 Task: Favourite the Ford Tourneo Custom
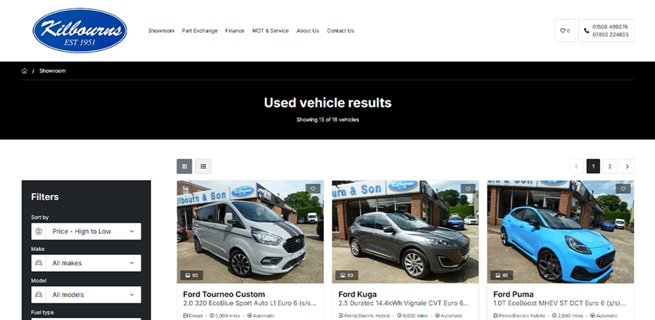coord(313,189)
